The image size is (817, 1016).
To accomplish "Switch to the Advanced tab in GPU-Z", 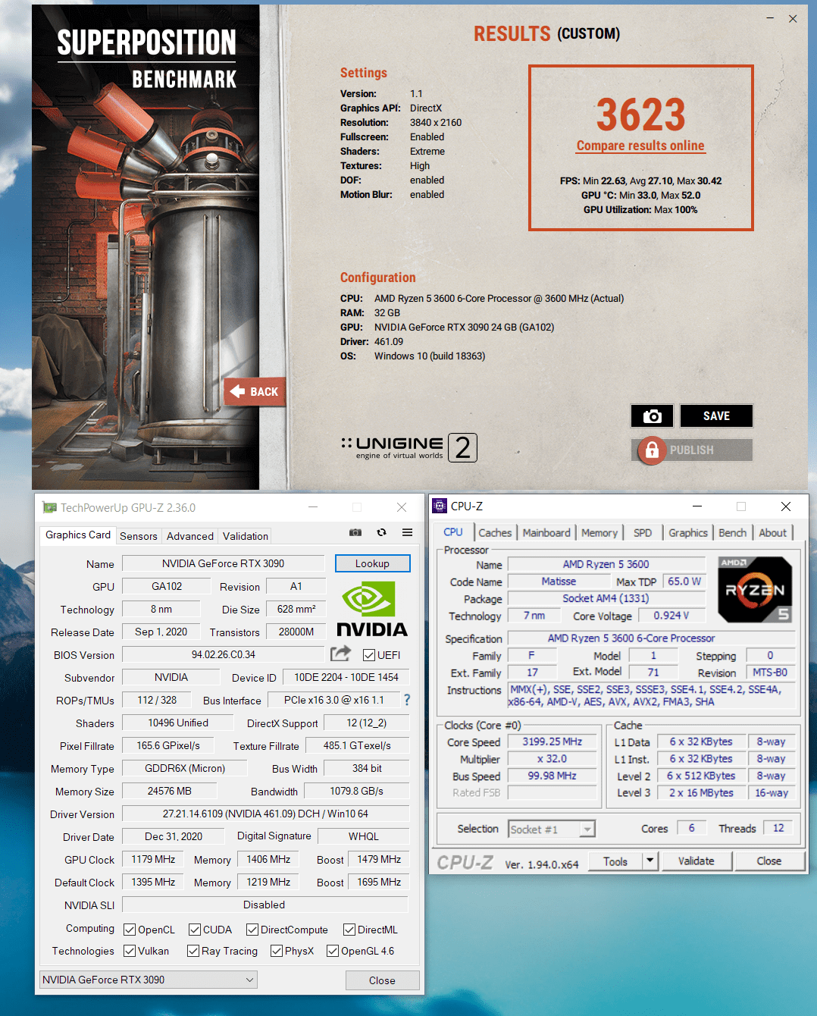I will (190, 536).
